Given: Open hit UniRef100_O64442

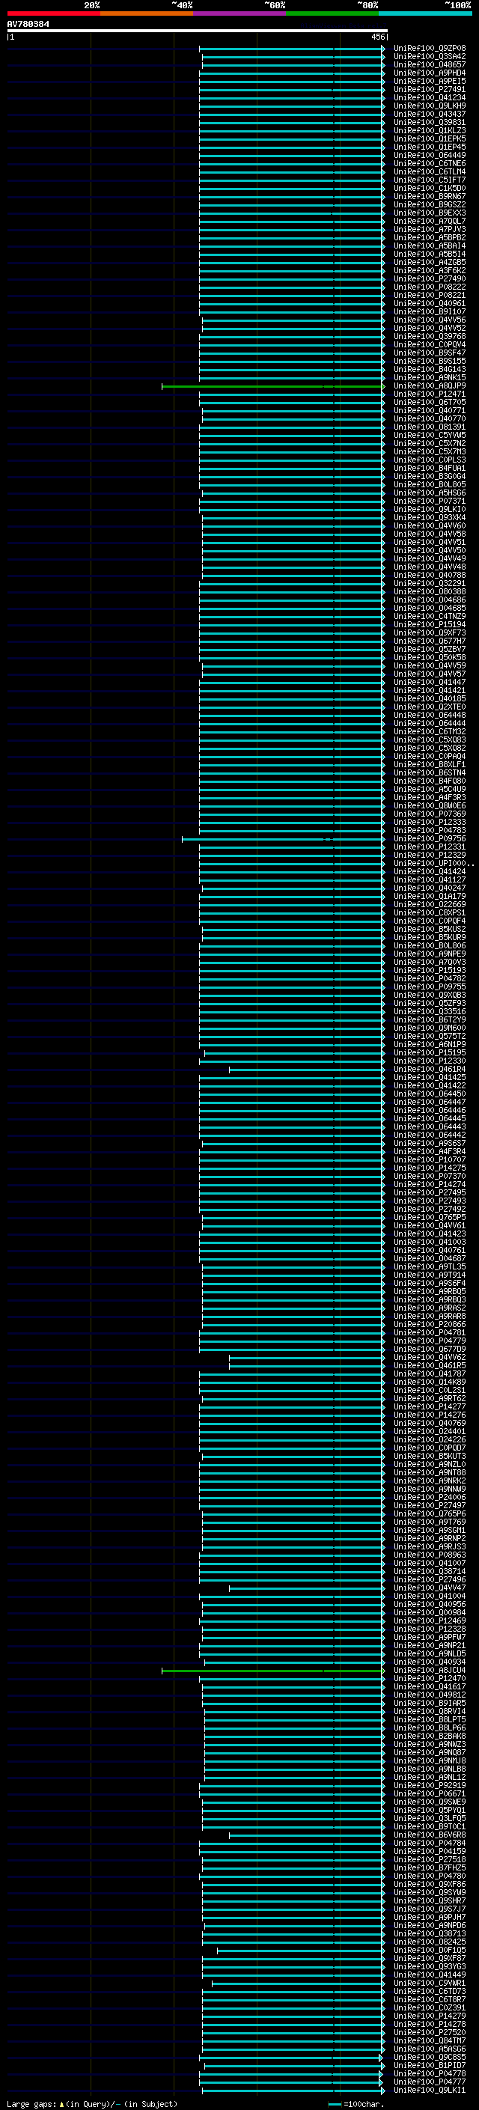Looking at the screenshot, I should coord(429,1135).
